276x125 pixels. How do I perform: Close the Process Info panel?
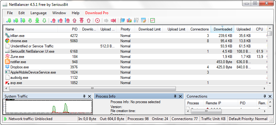tap(180, 96)
